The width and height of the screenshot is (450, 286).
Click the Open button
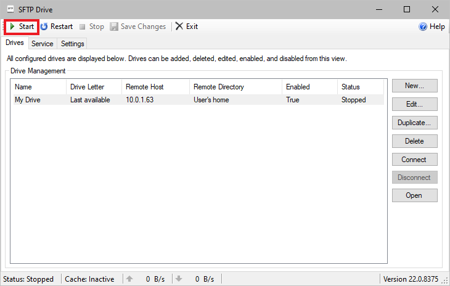414,195
